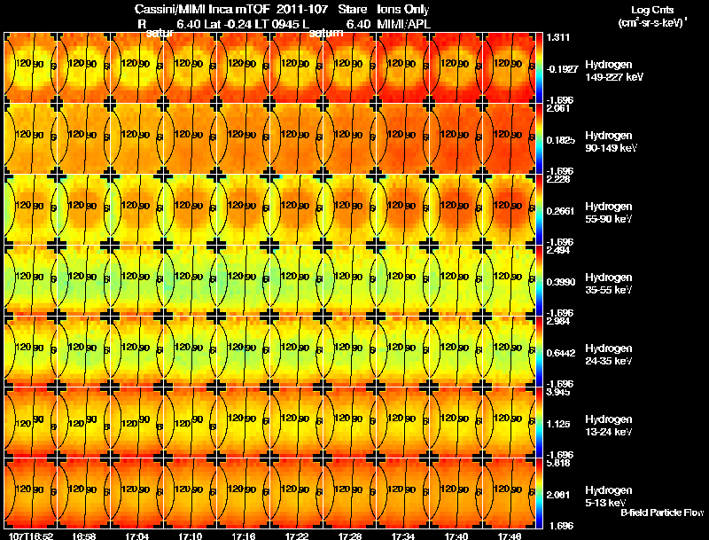
Task: Click the 'satur' marker label near 17:04
Action: coord(160,33)
